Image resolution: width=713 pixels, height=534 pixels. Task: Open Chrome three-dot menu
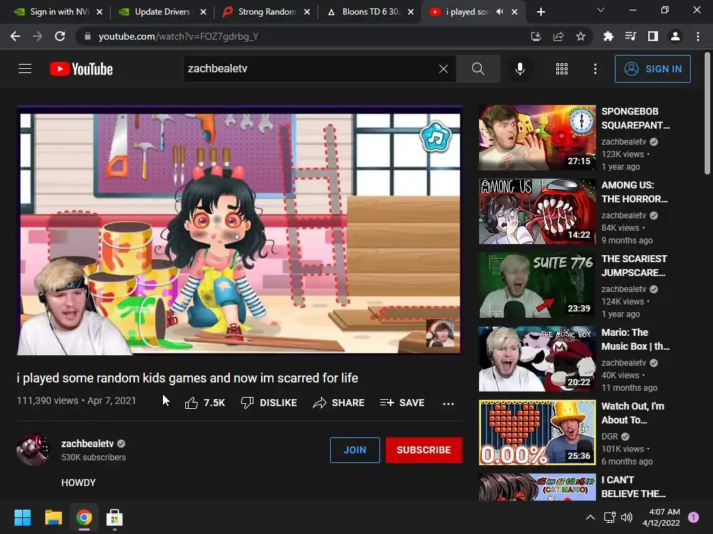tap(698, 36)
